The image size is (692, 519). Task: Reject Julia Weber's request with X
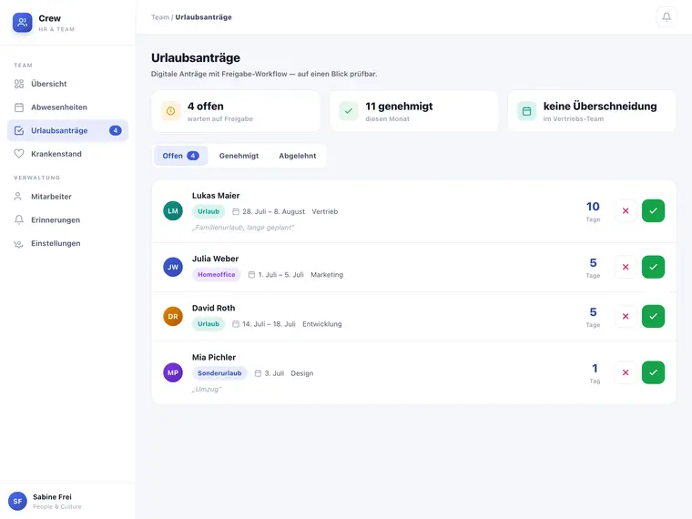click(626, 267)
